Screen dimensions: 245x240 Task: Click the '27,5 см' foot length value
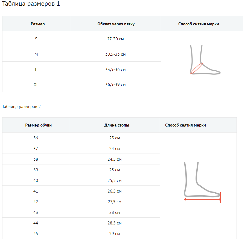pyautogui.click(x=115, y=202)
